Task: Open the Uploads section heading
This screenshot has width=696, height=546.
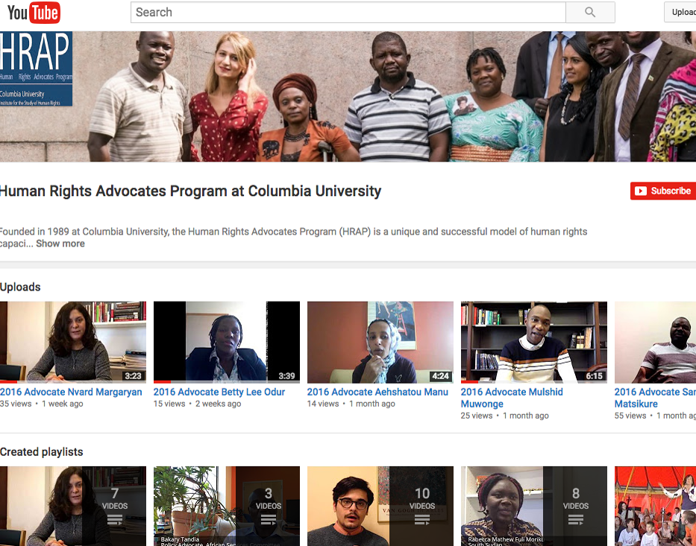Action: [x=21, y=287]
